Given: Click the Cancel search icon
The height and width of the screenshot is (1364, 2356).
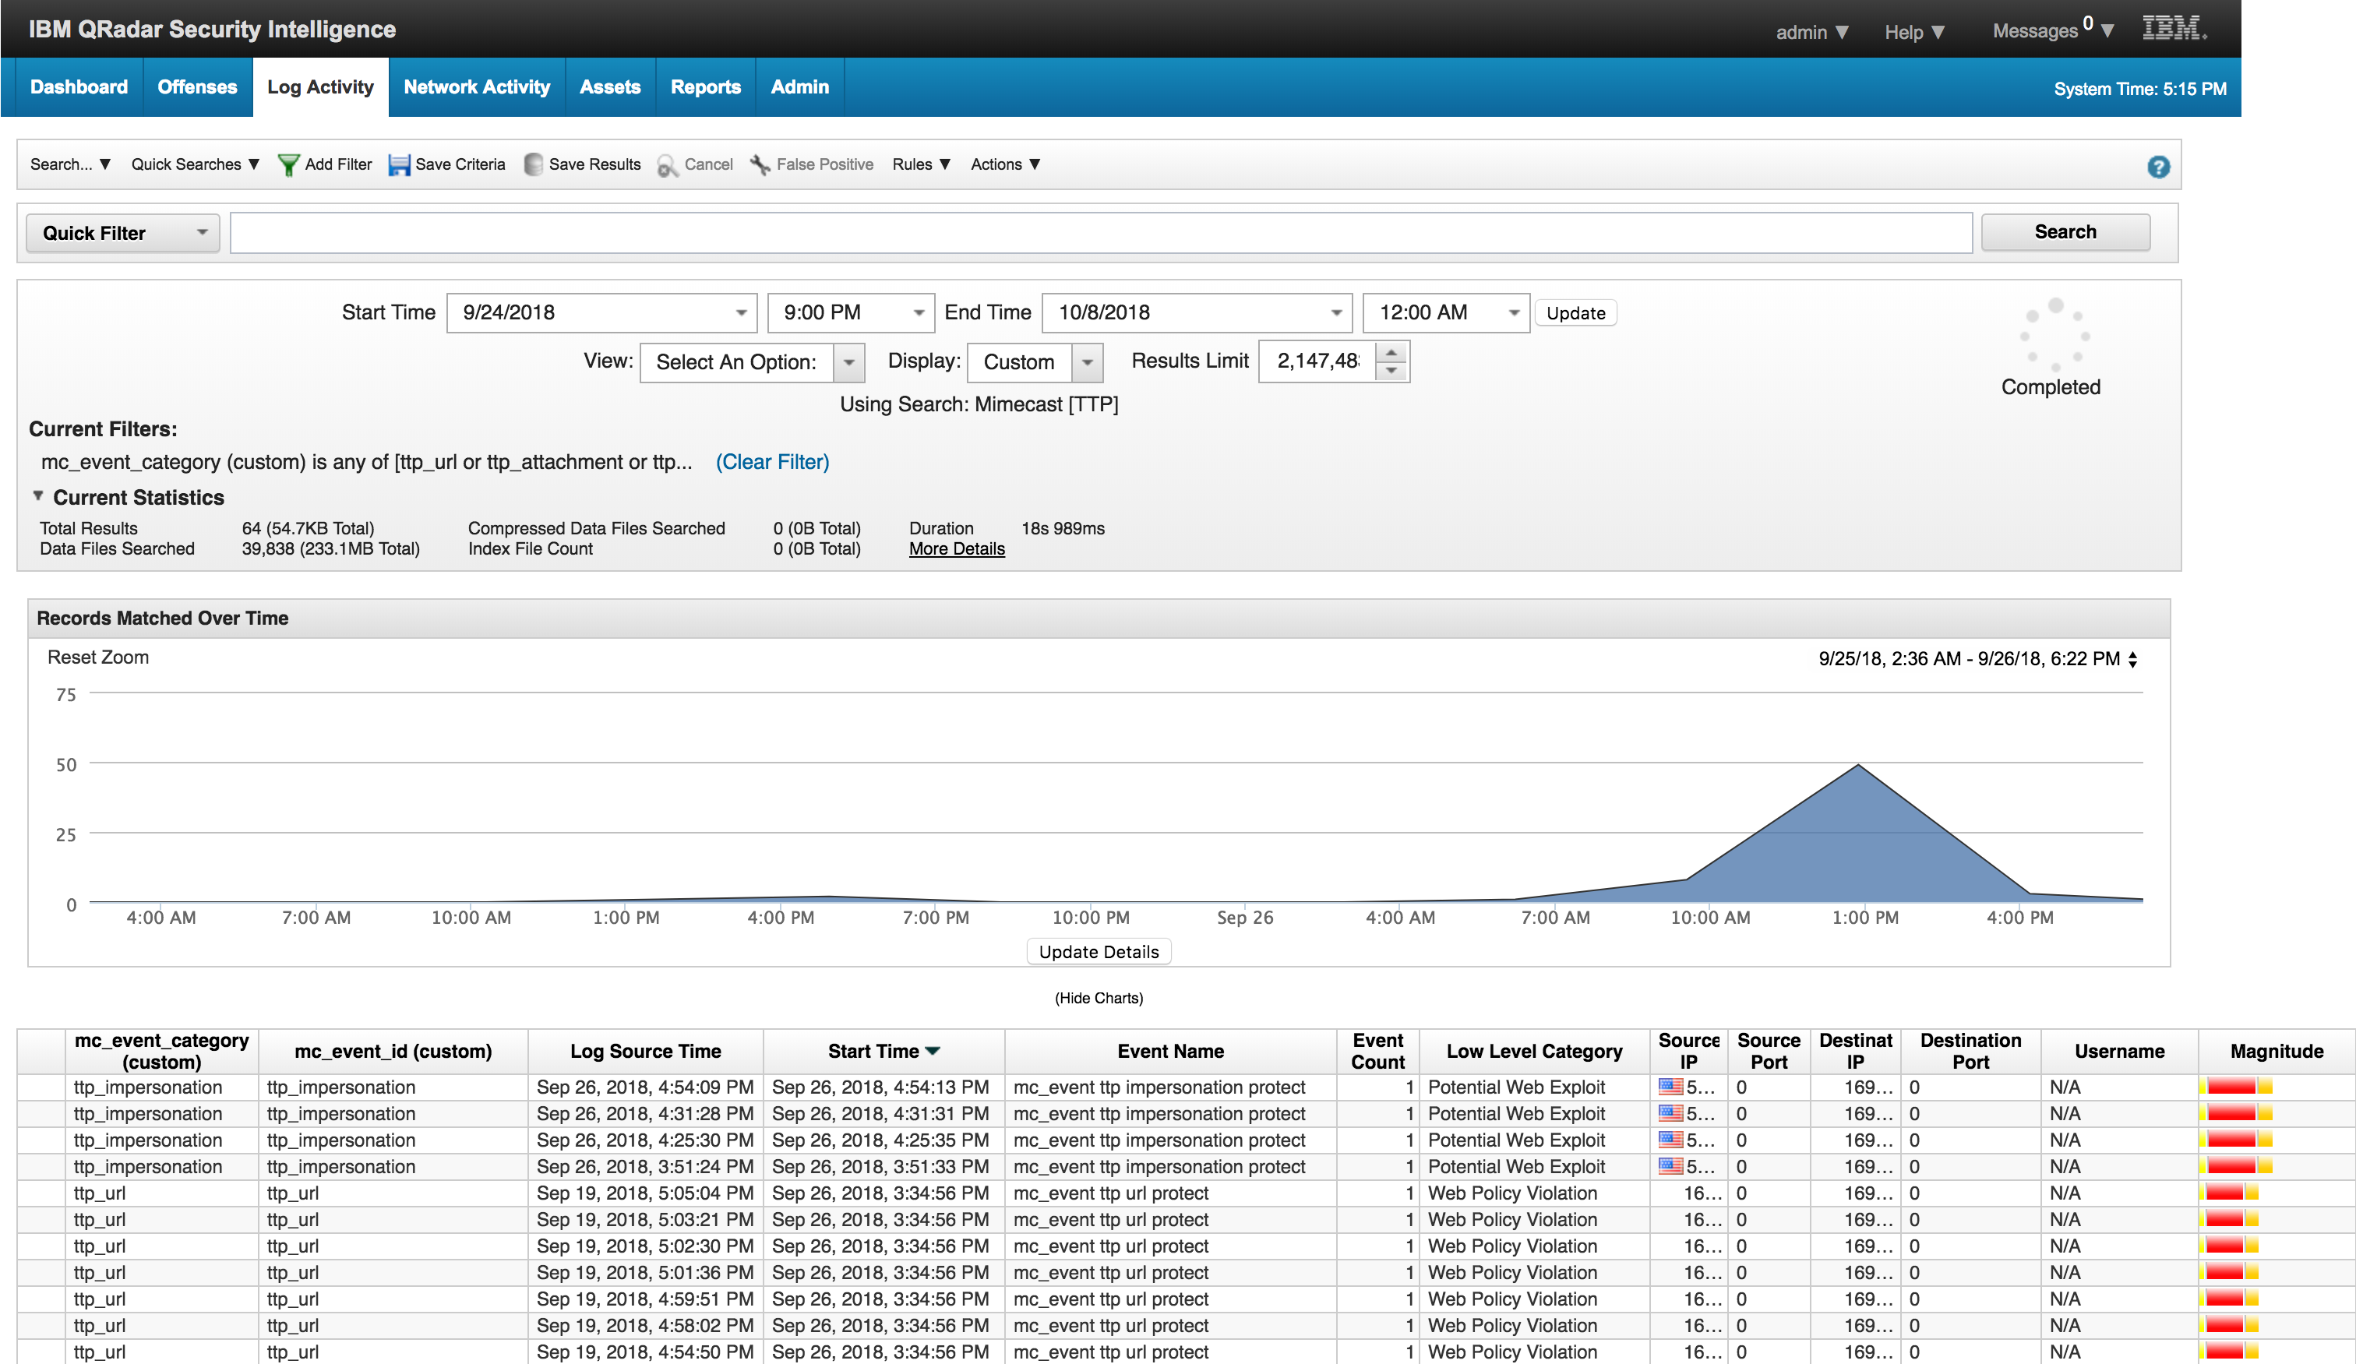Looking at the screenshot, I should 667,165.
